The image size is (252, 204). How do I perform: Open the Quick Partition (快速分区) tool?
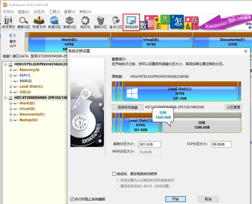(54, 22)
